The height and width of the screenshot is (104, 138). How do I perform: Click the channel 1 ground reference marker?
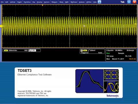(1, 26)
